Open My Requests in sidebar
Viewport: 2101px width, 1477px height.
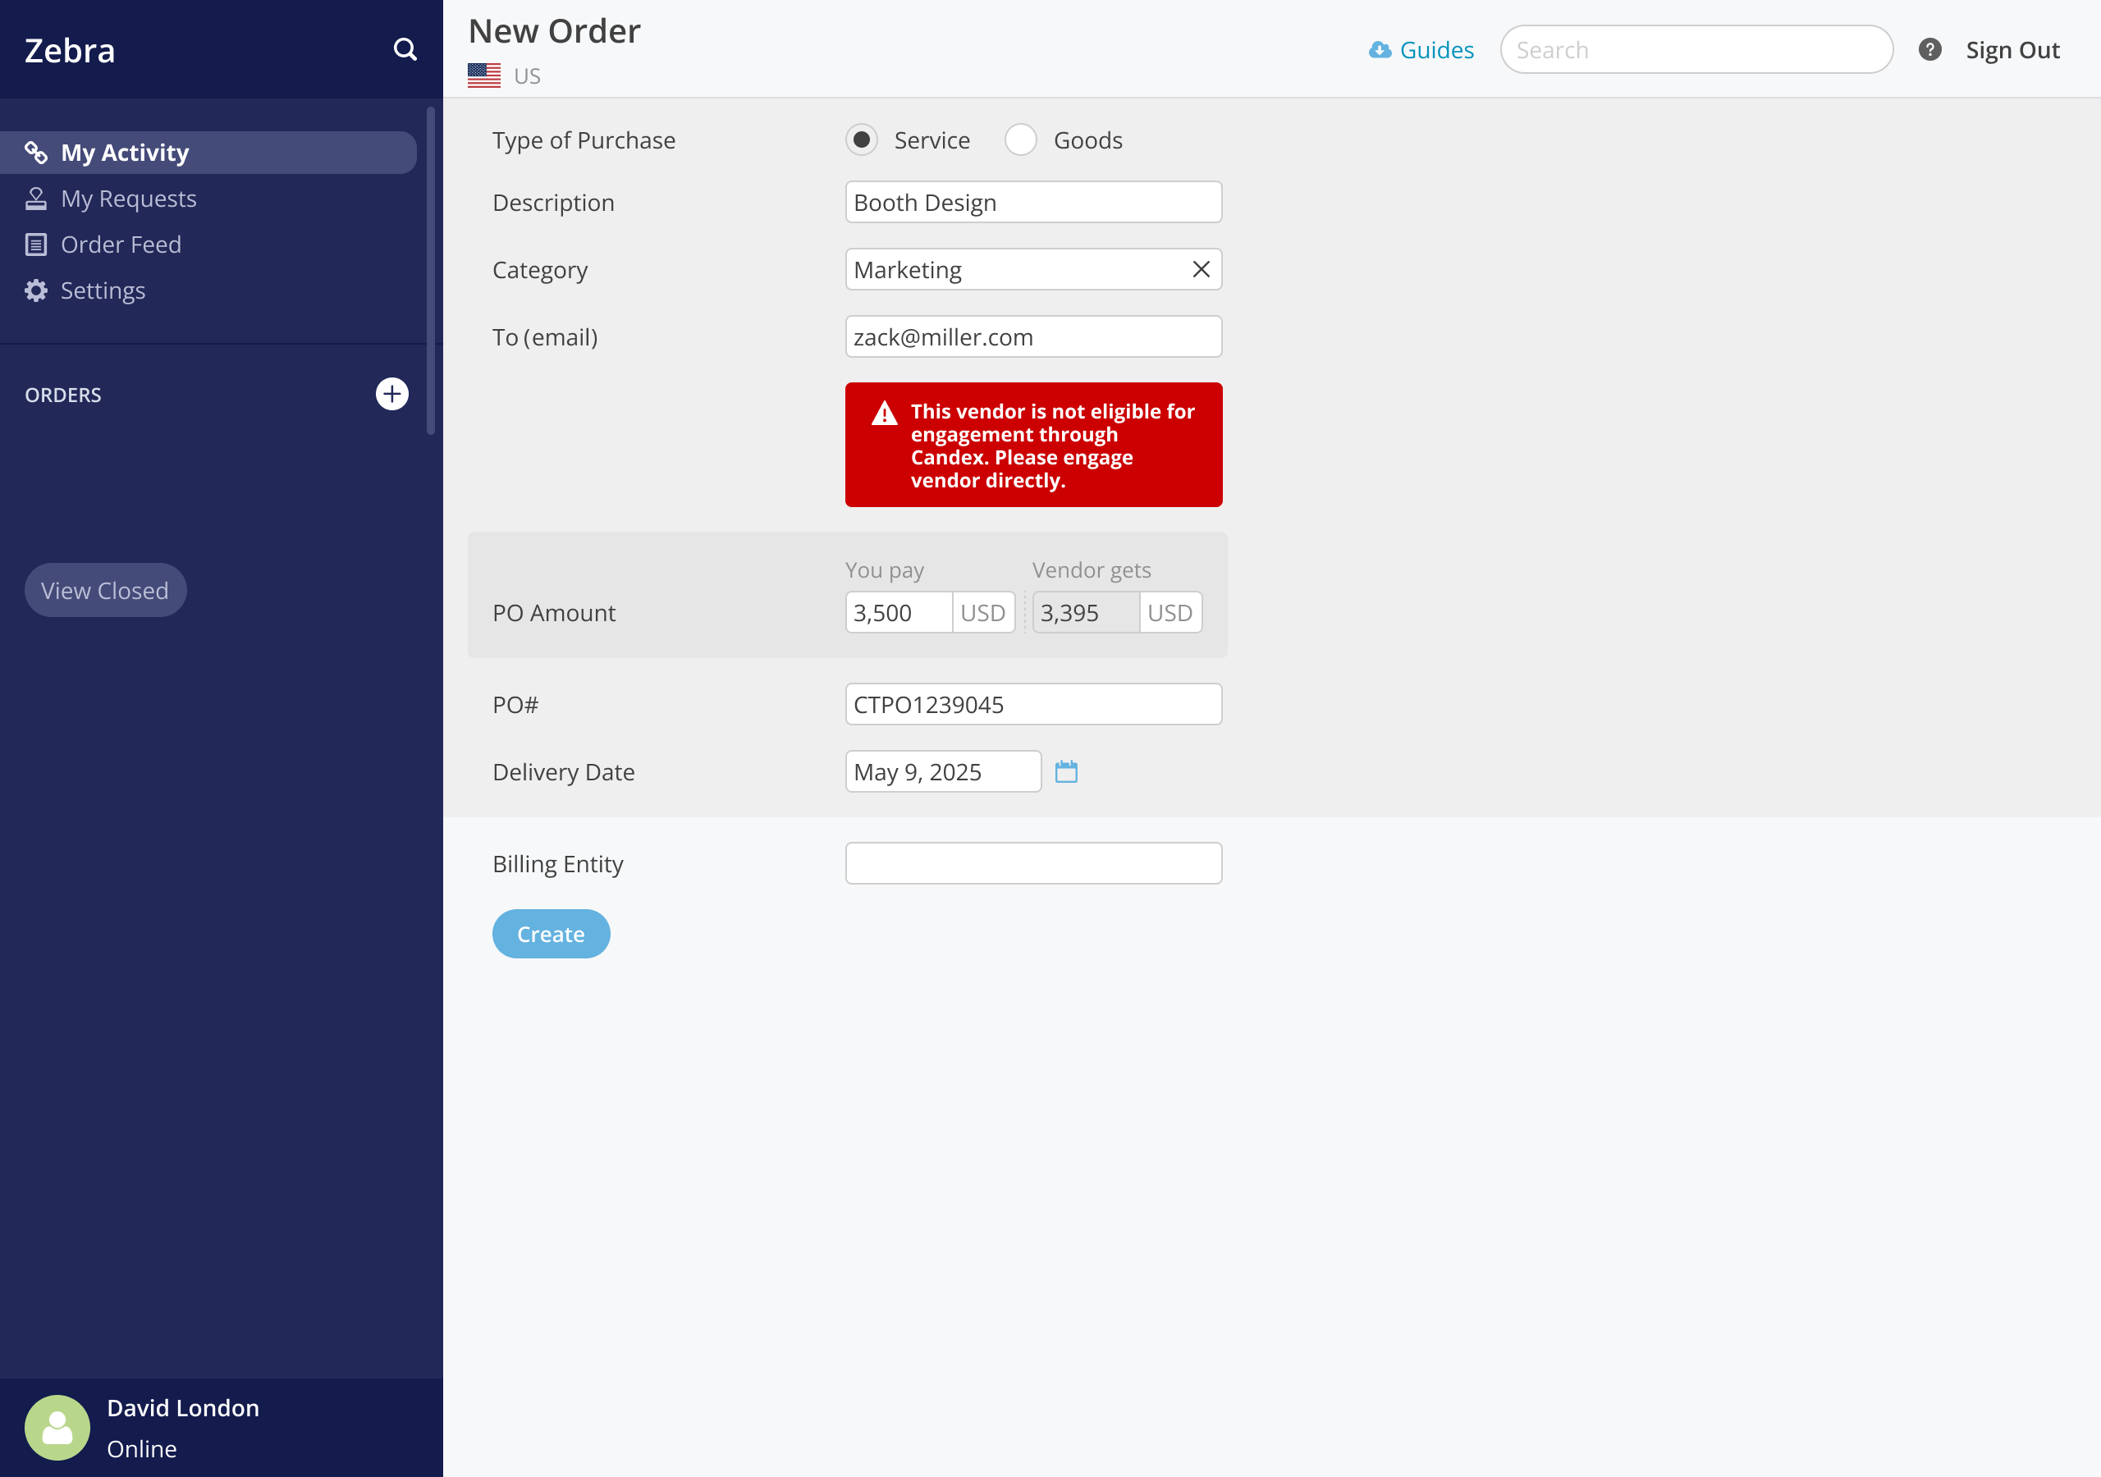click(128, 199)
